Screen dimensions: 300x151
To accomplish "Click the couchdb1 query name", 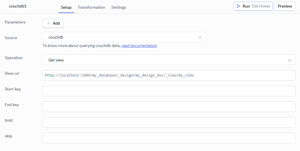I will (x=18, y=6).
